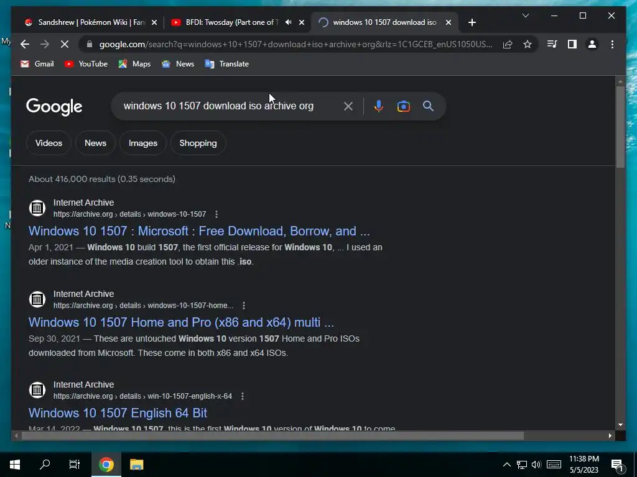View site information via the padlock icon
This screenshot has height=477, width=637.
pos(90,44)
